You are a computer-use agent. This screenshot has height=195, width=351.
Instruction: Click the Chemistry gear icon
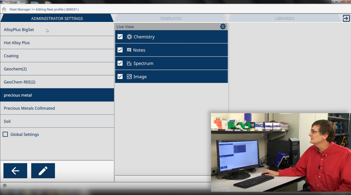tap(129, 37)
